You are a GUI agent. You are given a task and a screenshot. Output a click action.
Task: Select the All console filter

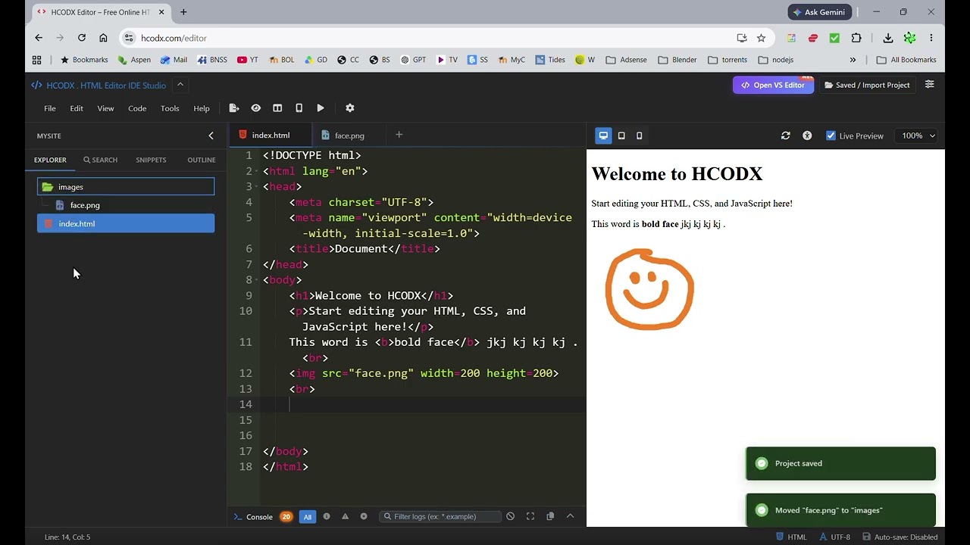pyautogui.click(x=307, y=517)
